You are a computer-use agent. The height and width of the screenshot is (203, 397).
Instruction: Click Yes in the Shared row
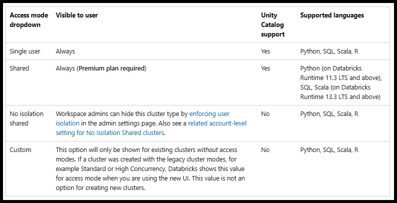[x=266, y=68]
